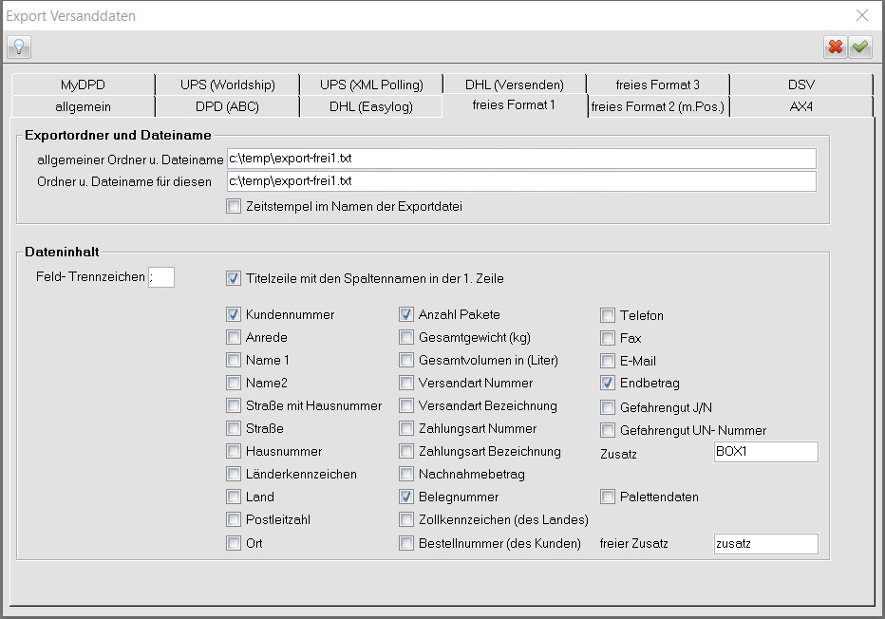Screen dimensions: 885x619
Task: Open the AX4 tab
Action: tap(801, 106)
